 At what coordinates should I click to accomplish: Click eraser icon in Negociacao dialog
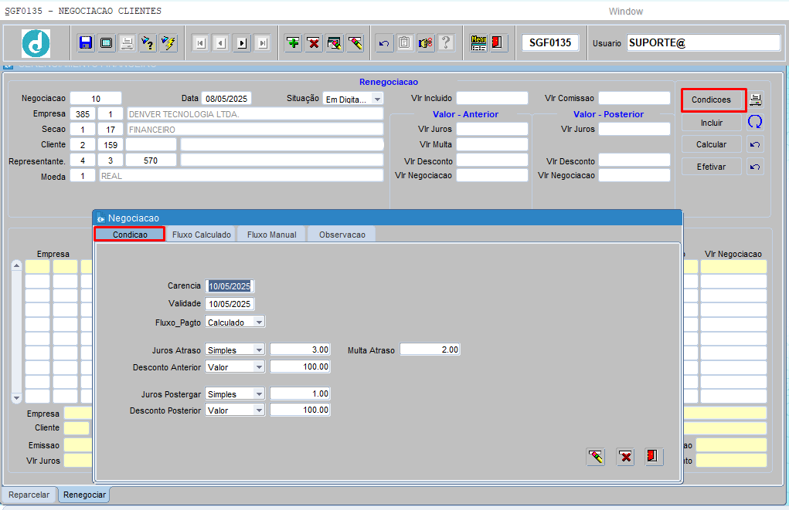click(596, 457)
